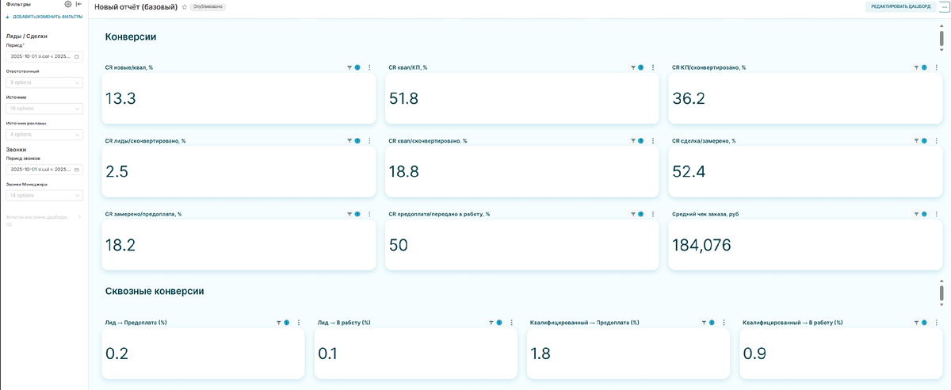This screenshot has width=951, height=390.
Task: Open the Период звонков date range picker
Action: click(44, 170)
